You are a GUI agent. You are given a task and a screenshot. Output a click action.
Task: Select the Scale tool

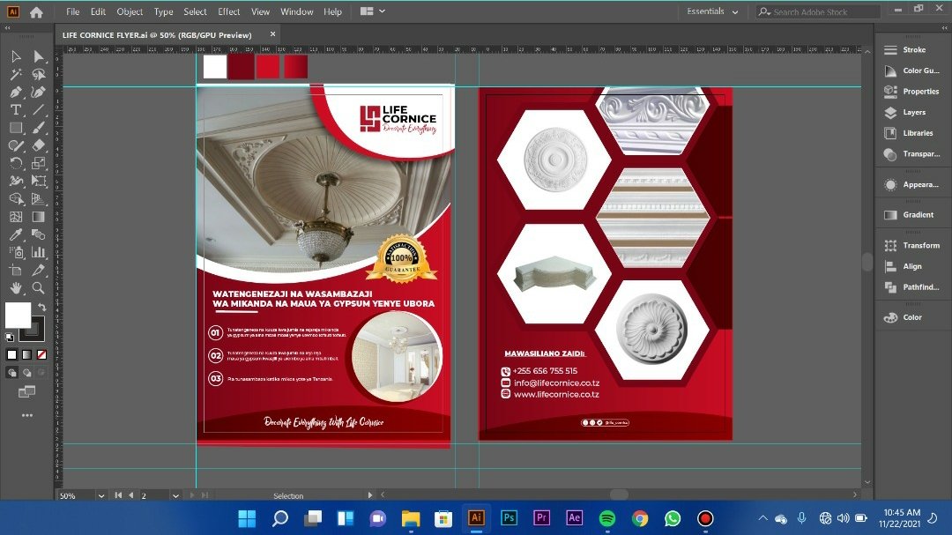tap(38, 163)
